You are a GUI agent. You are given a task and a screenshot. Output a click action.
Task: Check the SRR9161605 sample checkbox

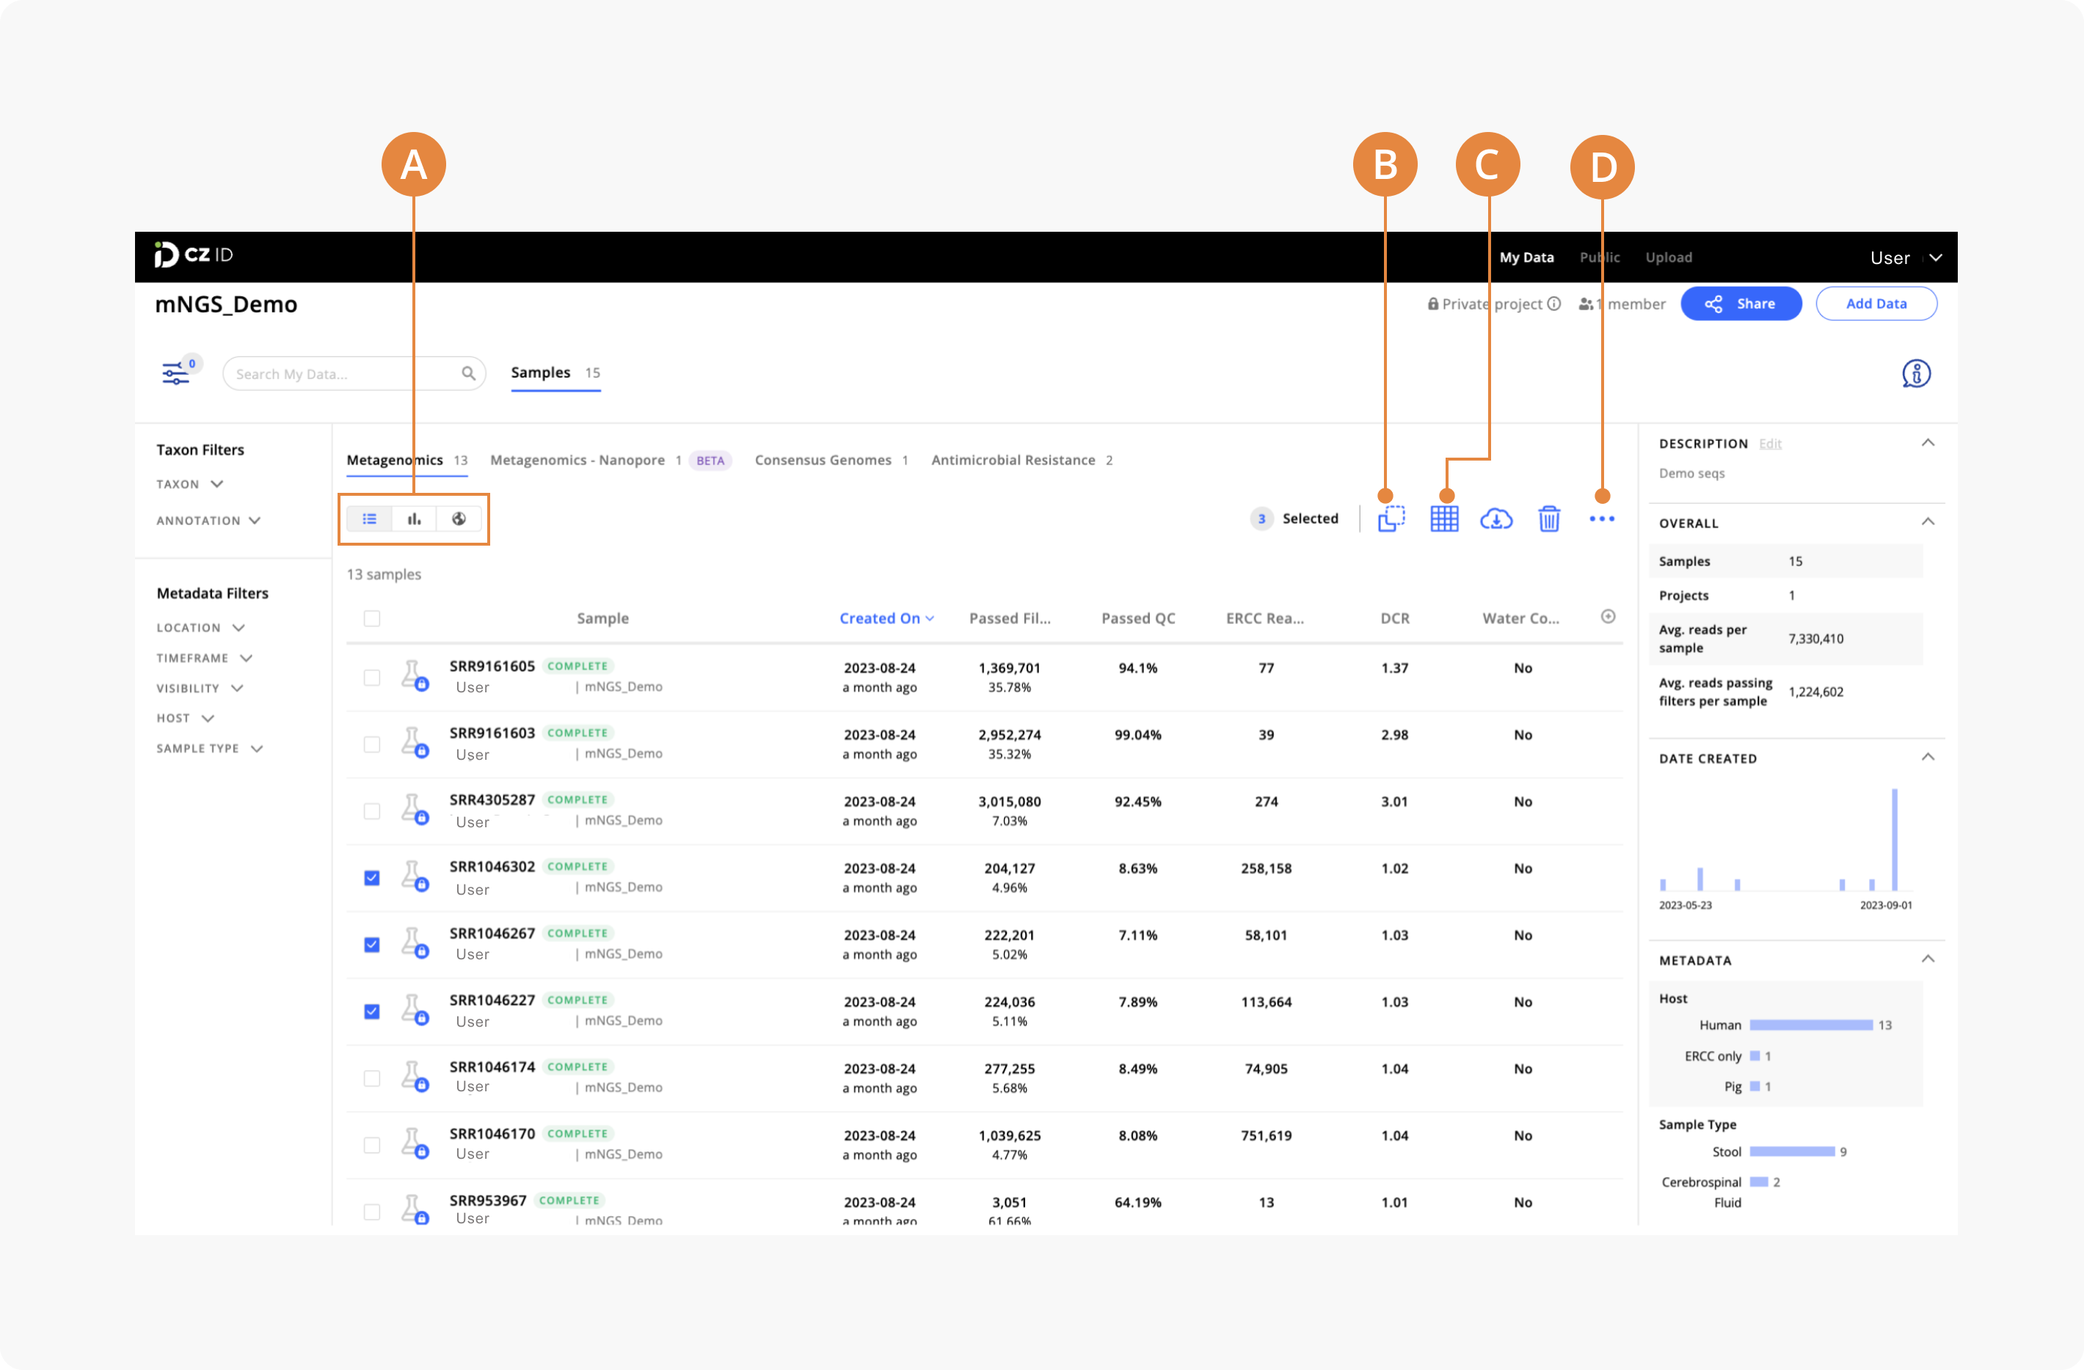click(372, 678)
